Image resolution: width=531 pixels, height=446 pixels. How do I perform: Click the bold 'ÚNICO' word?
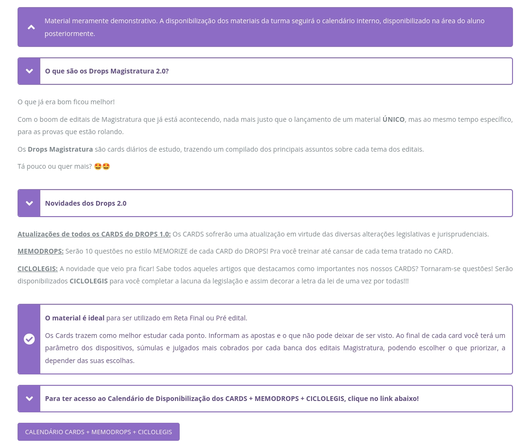pos(394,119)
